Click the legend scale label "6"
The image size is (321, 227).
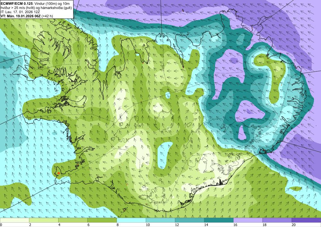pos(89,225)
